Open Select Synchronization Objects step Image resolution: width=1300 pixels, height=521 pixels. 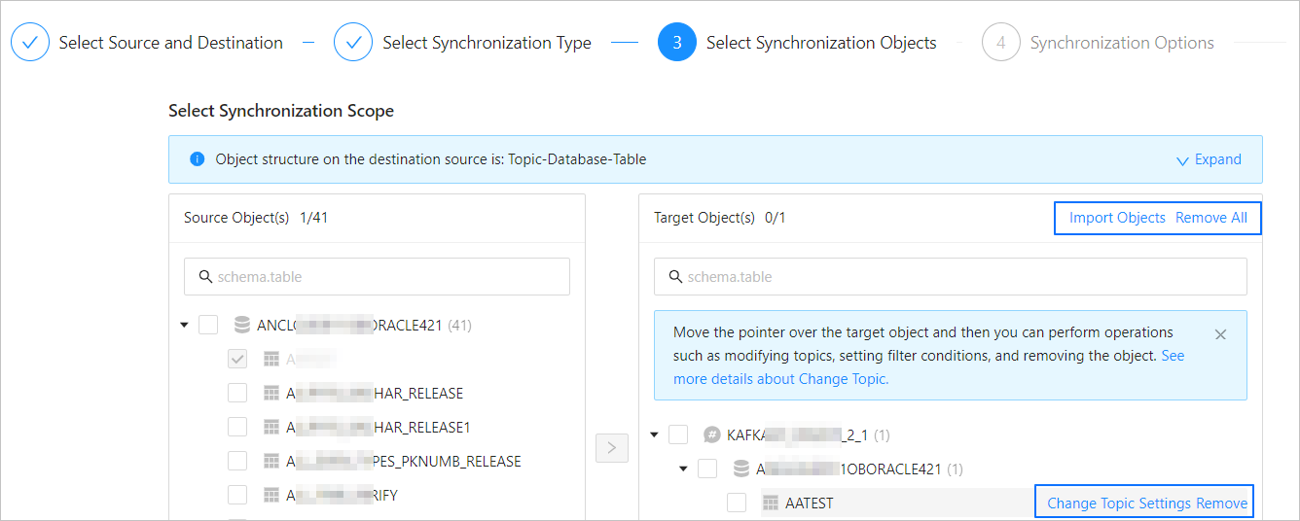pyautogui.click(x=821, y=43)
